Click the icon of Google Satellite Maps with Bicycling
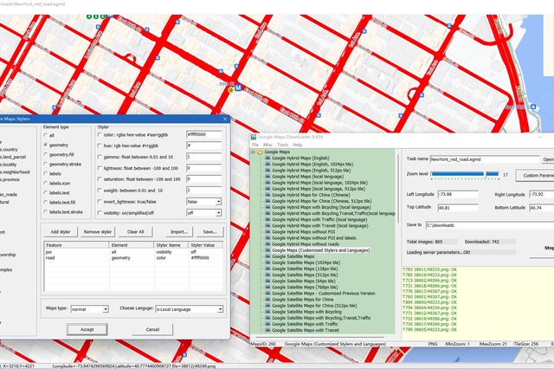Viewport: 554px width, 369px height. click(267, 312)
